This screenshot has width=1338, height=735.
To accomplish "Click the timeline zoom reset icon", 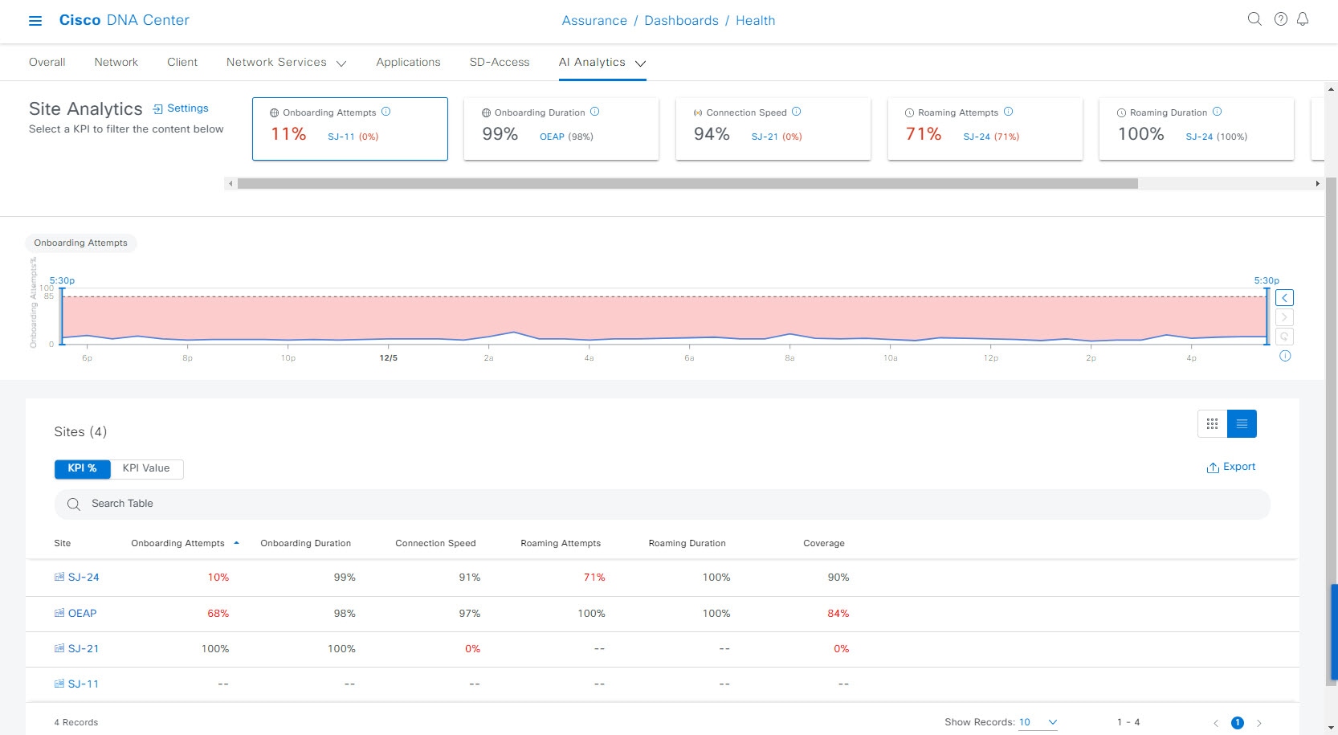I will (1284, 337).
